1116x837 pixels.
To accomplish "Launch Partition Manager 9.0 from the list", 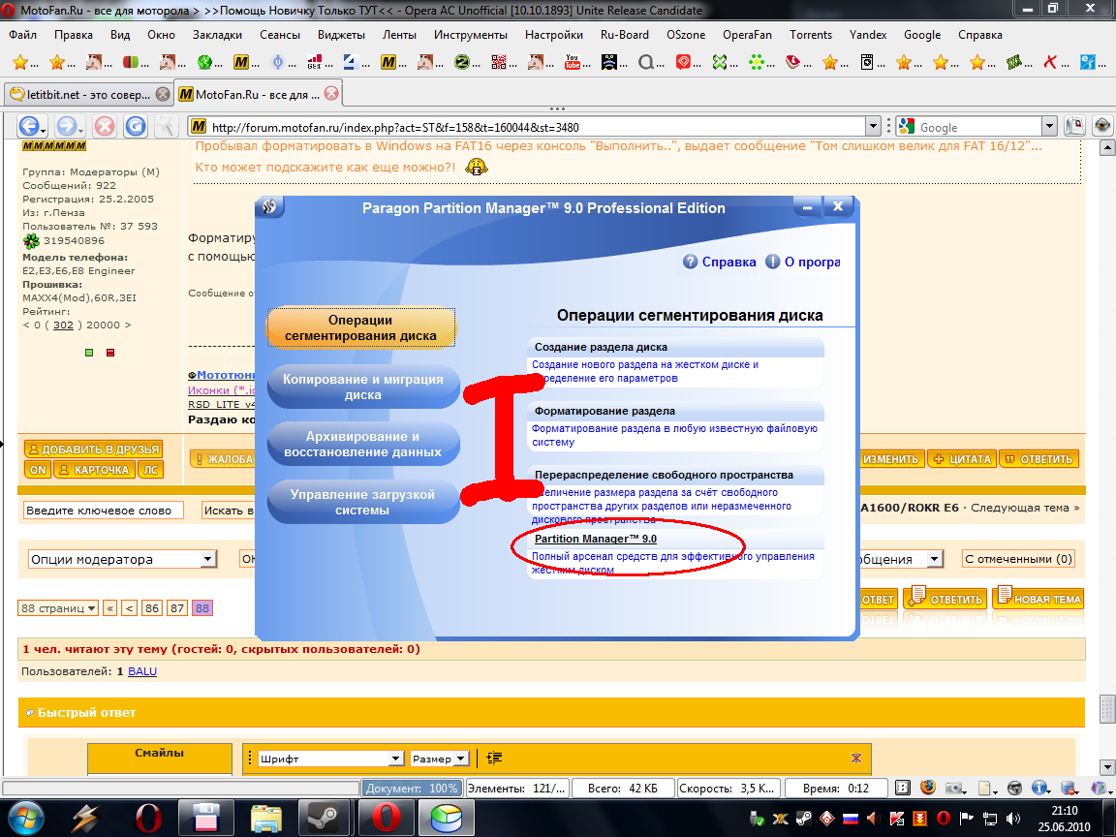I will 596,539.
